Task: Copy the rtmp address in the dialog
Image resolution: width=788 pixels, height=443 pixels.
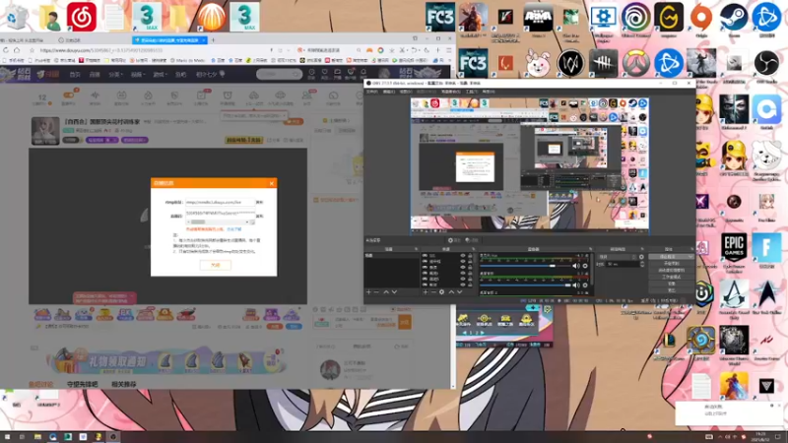Action: point(260,203)
